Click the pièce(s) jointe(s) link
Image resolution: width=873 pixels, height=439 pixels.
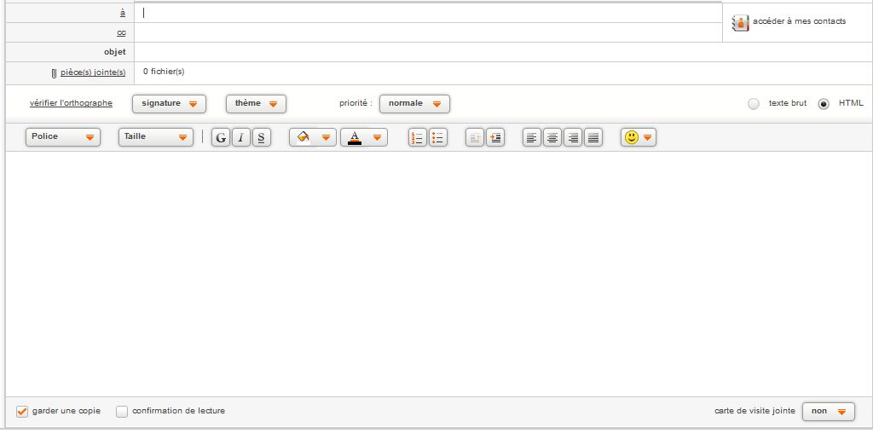[x=93, y=73]
